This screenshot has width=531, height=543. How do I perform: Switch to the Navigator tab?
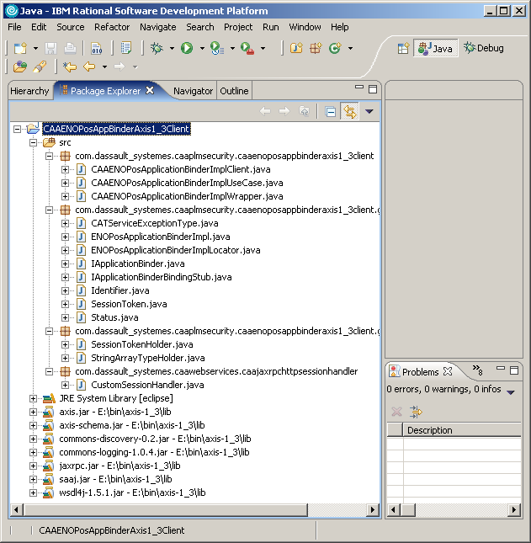pyautogui.click(x=194, y=91)
